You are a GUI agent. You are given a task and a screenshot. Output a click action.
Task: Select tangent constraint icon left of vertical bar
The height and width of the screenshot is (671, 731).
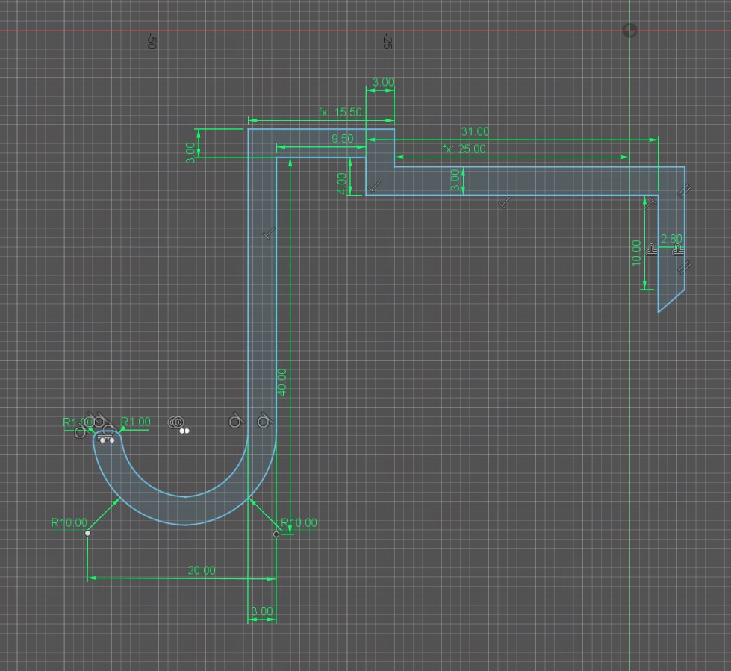coord(237,421)
